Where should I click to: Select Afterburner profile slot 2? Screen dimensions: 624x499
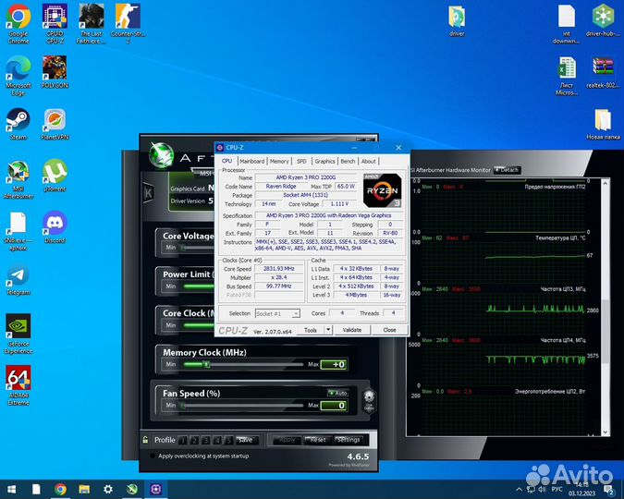click(x=194, y=440)
